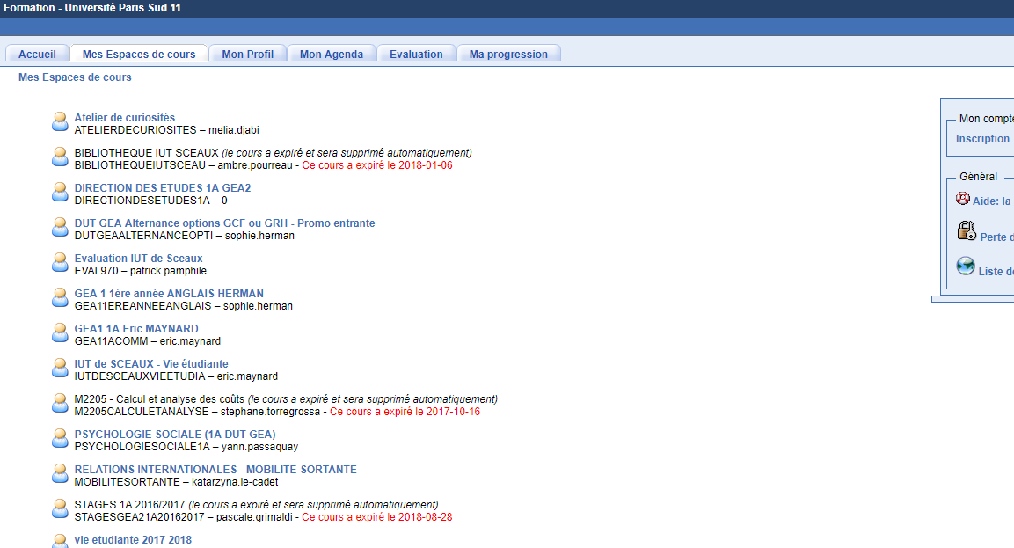Click code line 'IUTDESCEAUXVIEETUDIA – eric.maynard'
This screenshot has height=548, width=1014.
click(176, 376)
